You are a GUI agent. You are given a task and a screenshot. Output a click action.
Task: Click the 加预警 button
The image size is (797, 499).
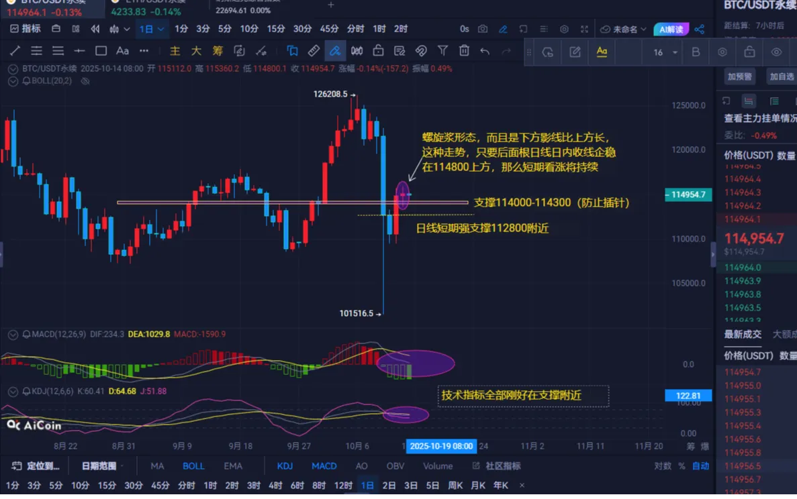coord(739,77)
